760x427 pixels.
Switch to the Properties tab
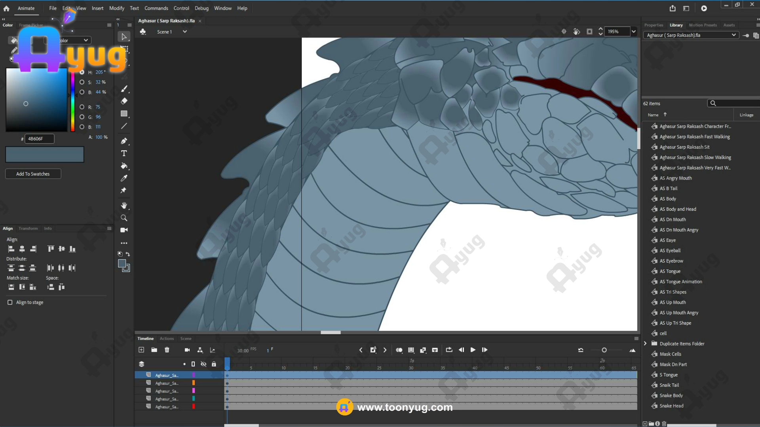(x=654, y=25)
